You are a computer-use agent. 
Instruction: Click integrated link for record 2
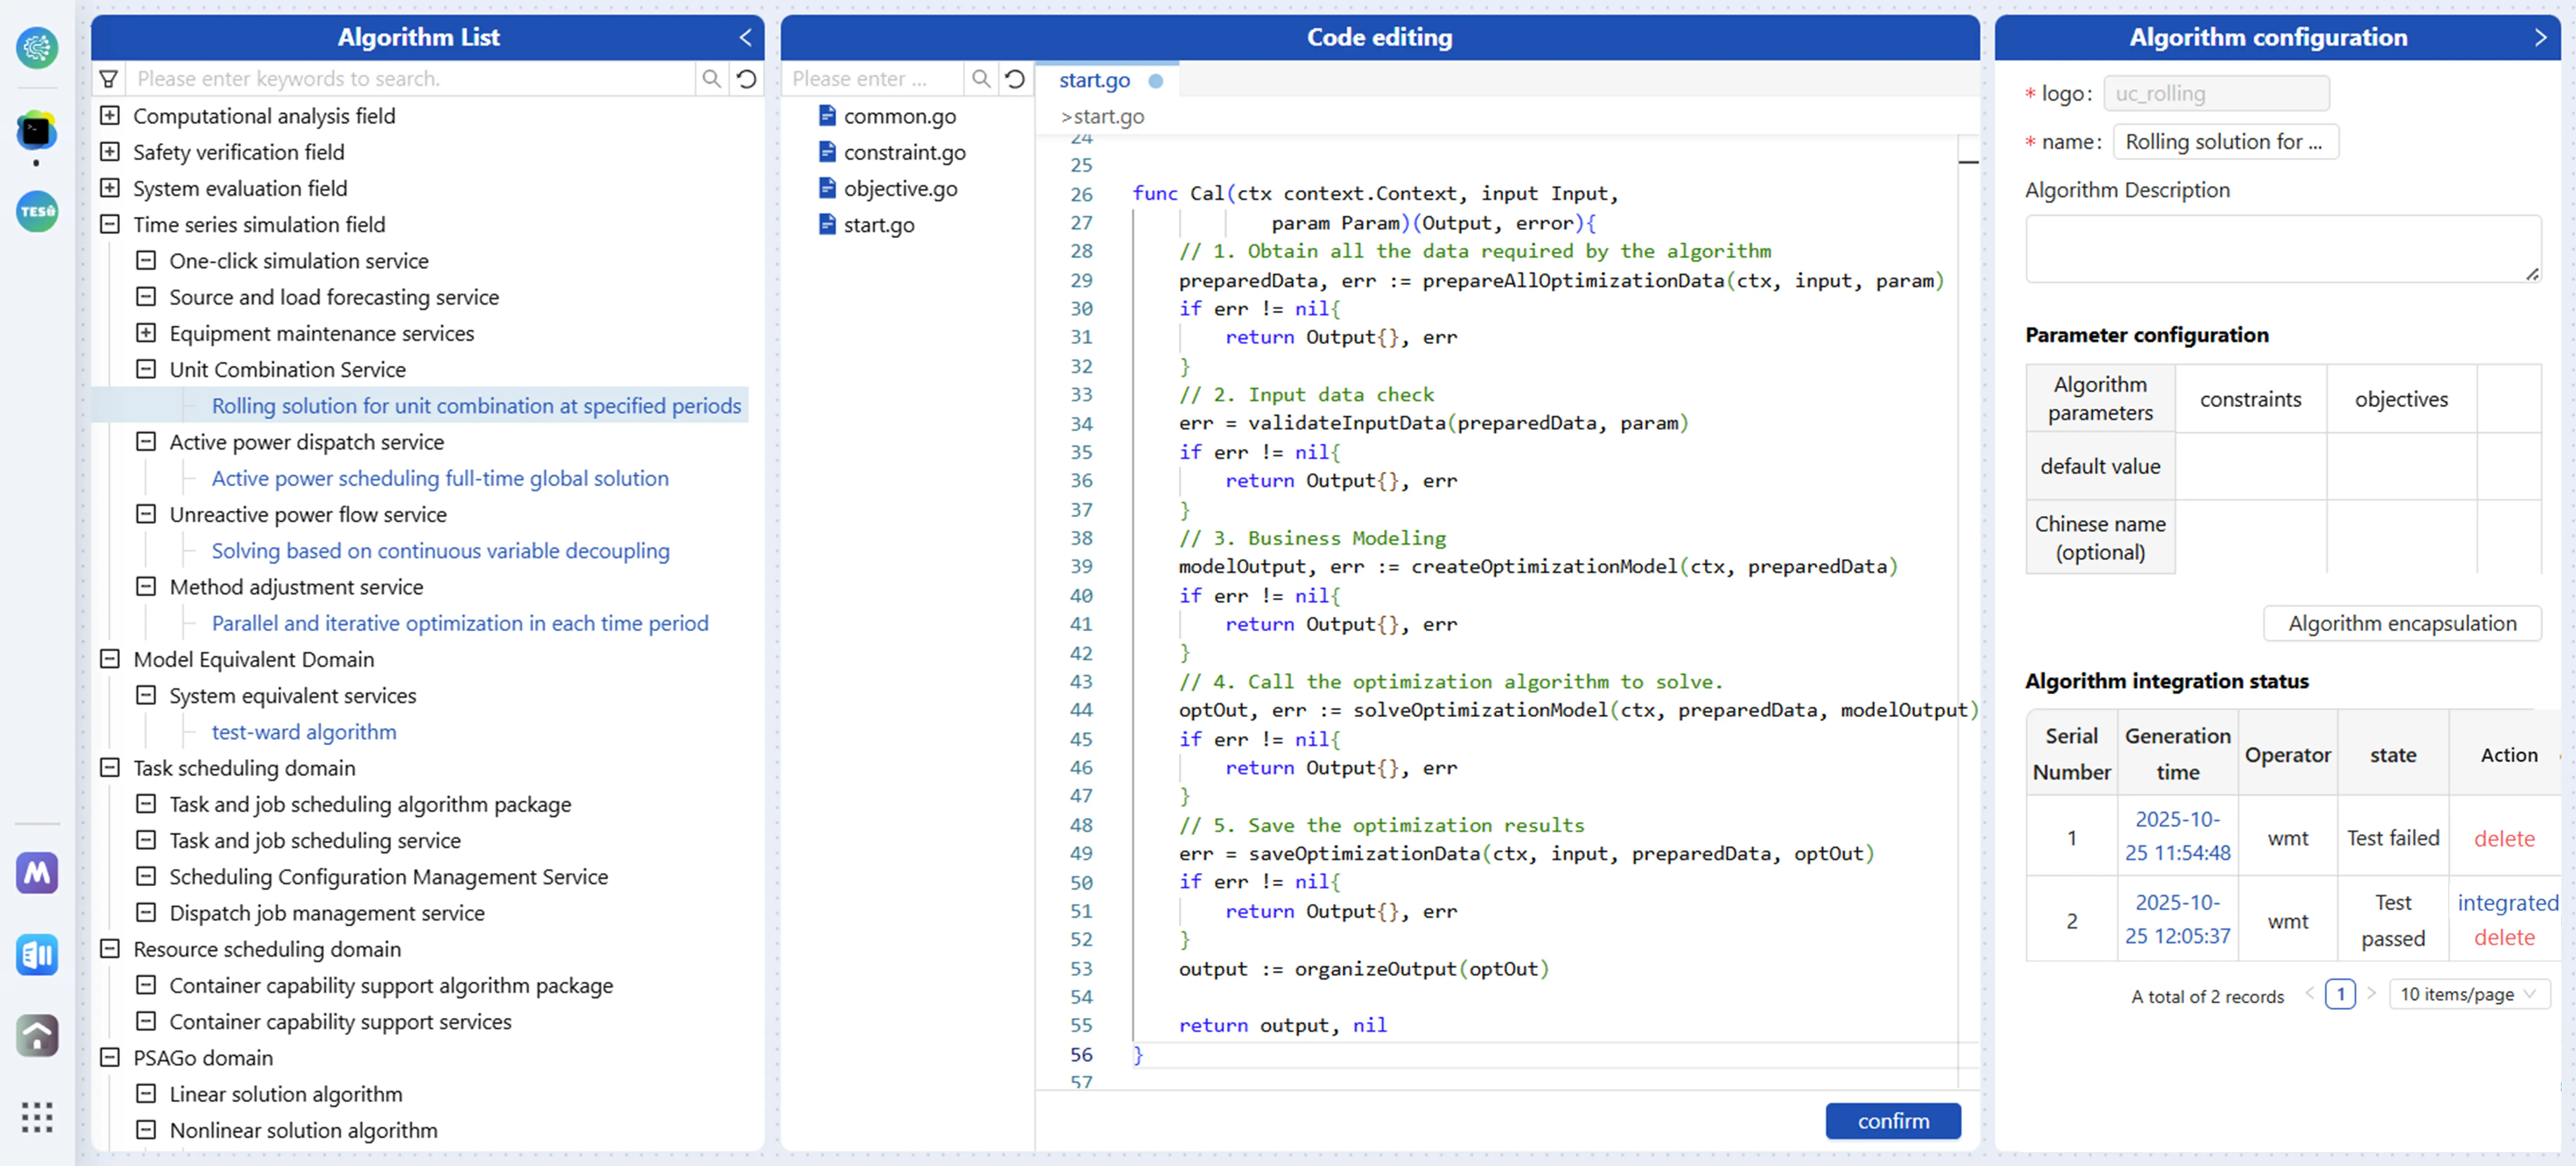(2507, 902)
